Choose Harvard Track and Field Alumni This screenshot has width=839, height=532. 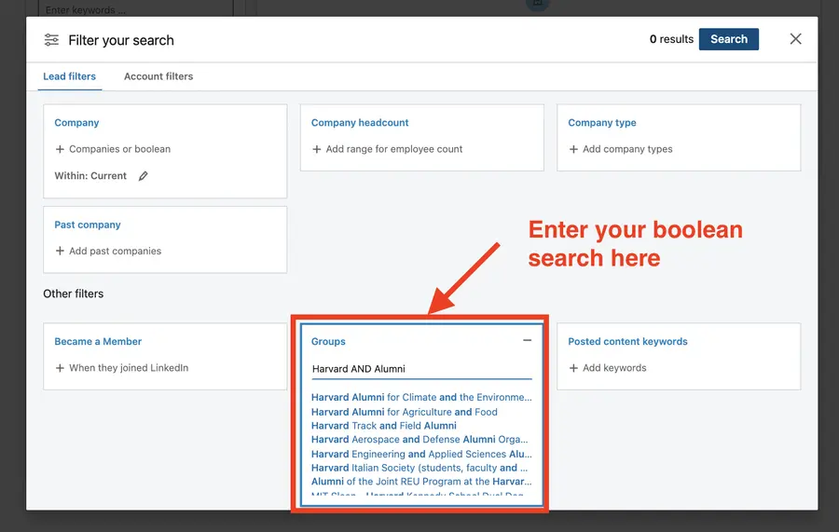(x=384, y=426)
